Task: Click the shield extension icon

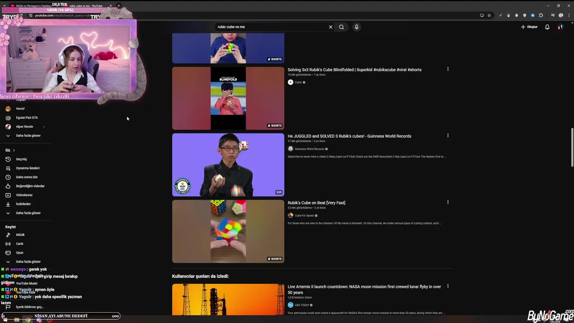Action: [x=525, y=15]
